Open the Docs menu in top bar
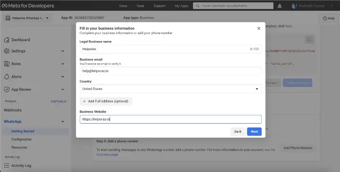Viewport: 340px width, 172px height. pos(123,6)
